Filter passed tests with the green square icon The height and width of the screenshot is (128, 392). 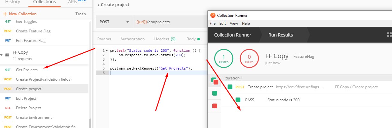click(215, 93)
